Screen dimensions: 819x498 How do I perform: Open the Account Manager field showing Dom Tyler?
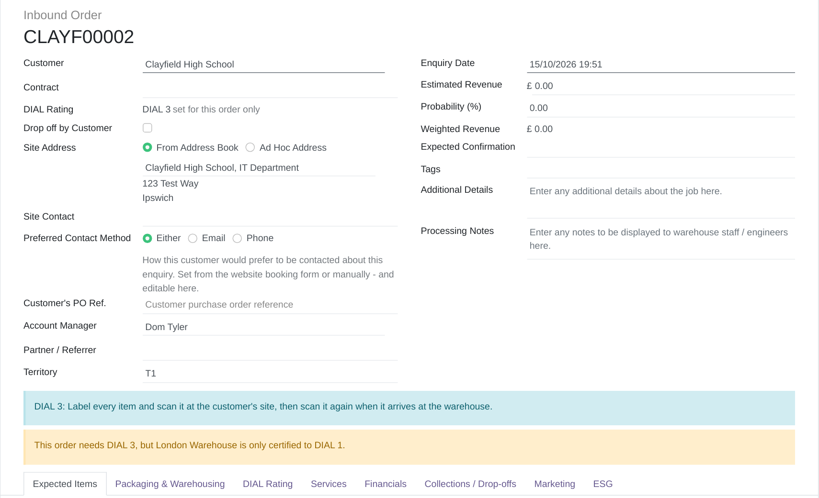263,327
